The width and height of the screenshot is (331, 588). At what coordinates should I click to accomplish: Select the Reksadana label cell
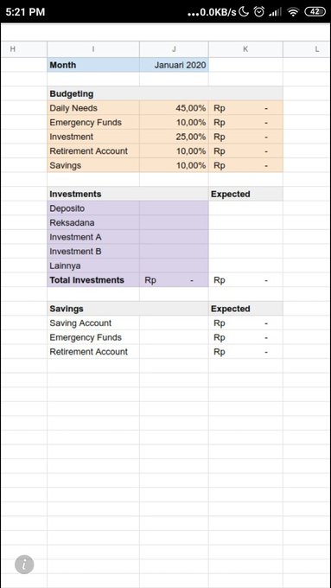pos(93,223)
